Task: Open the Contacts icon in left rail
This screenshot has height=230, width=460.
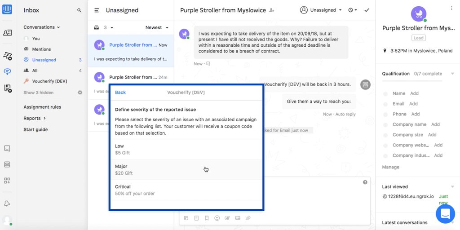Action: pyautogui.click(x=7, y=32)
